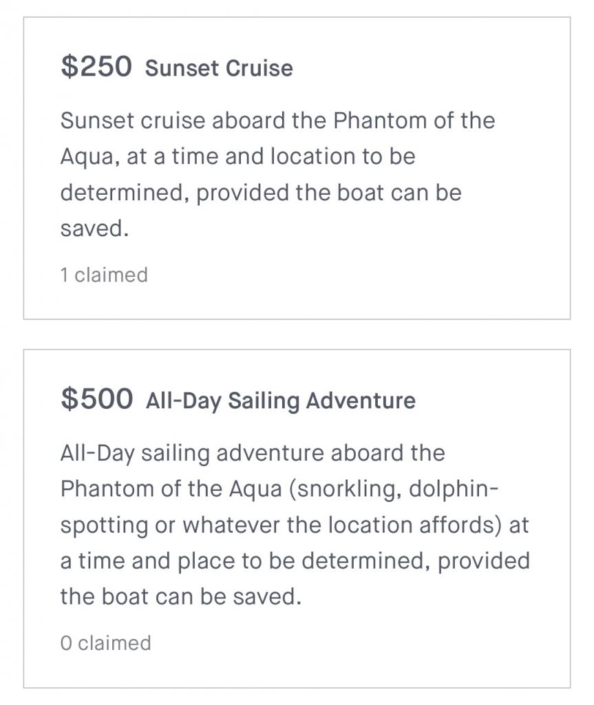Click the line "Sunset cruise aboard the Phantom of the"
The image size is (594, 705).
click(278, 120)
